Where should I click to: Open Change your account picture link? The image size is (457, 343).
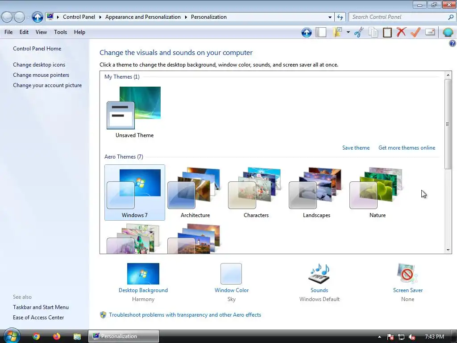[47, 85]
